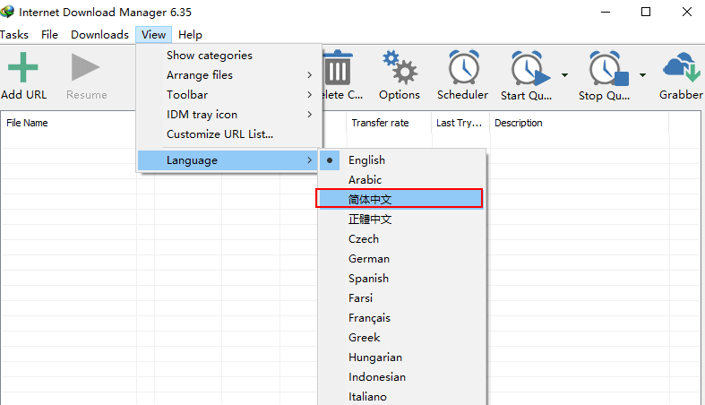
Task: Minimize the Internet Download Manager window
Action: (606, 13)
